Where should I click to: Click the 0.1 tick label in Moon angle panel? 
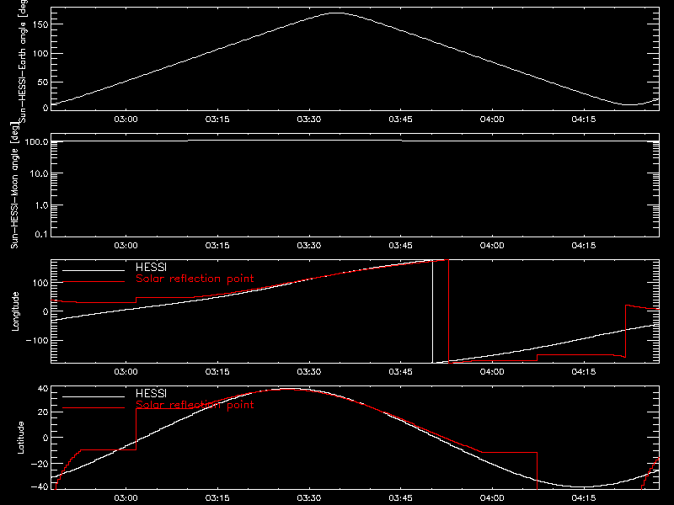click(41, 234)
